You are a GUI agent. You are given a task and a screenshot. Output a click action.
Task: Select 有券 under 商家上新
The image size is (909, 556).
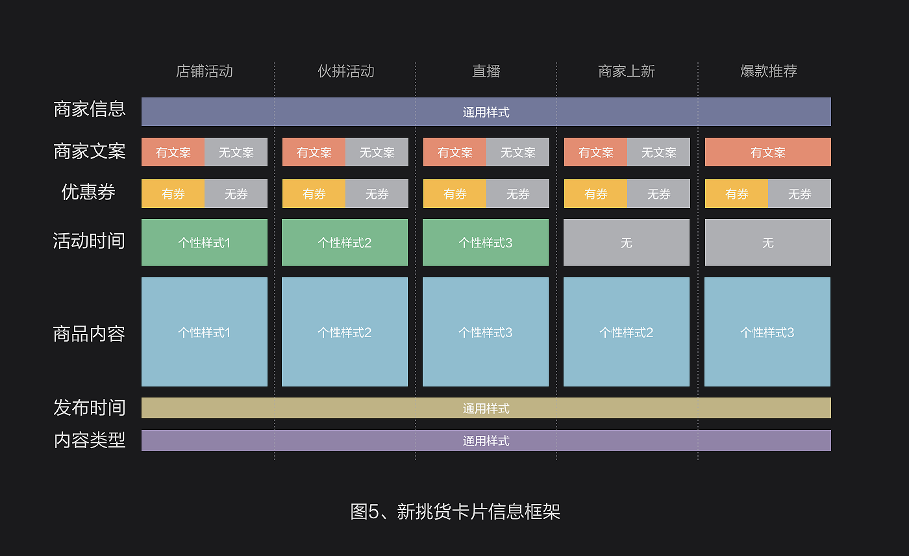[596, 194]
